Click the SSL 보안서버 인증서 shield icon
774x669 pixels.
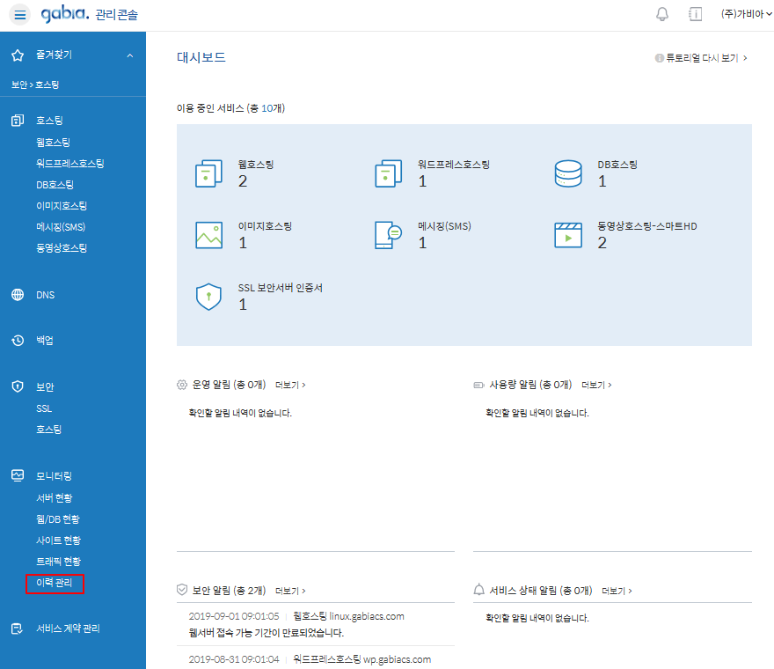pyautogui.click(x=208, y=297)
